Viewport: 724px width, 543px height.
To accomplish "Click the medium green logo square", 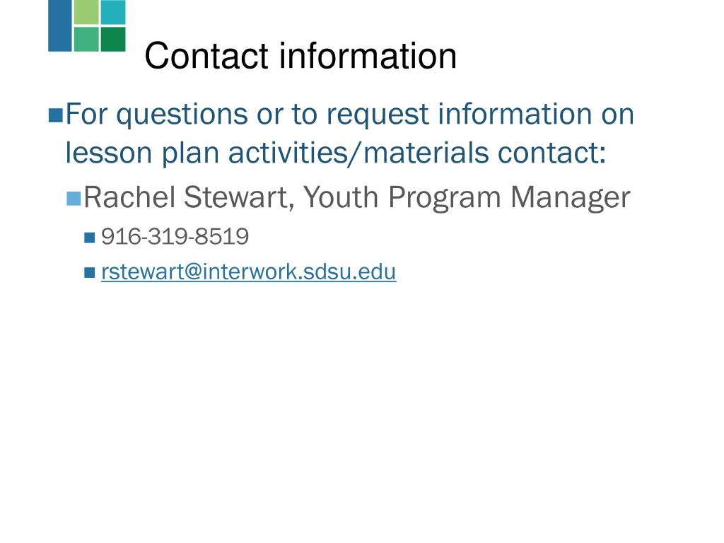I will pyautogui.click(x=86, y=40).
